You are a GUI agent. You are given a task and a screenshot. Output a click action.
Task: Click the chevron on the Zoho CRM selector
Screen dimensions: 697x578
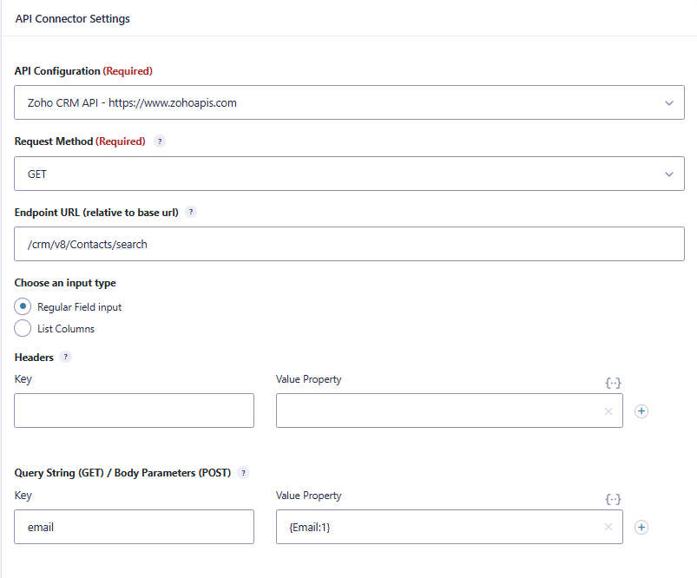(668, 102)
